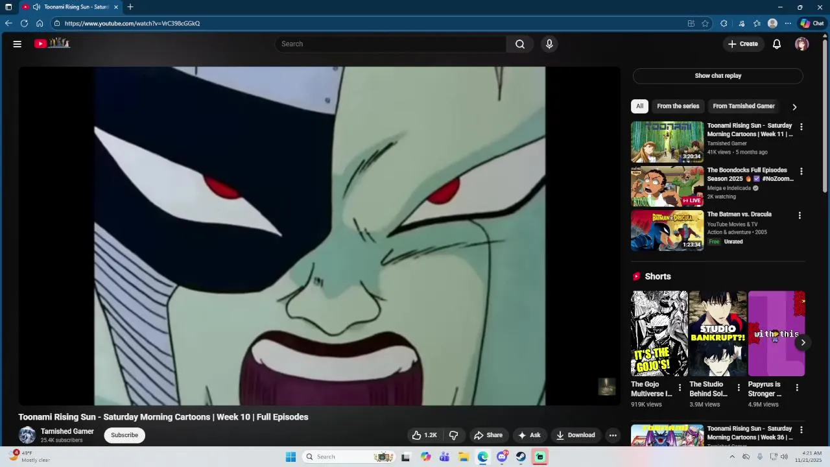Open the YouTube notifications bell

click(777, 44)
